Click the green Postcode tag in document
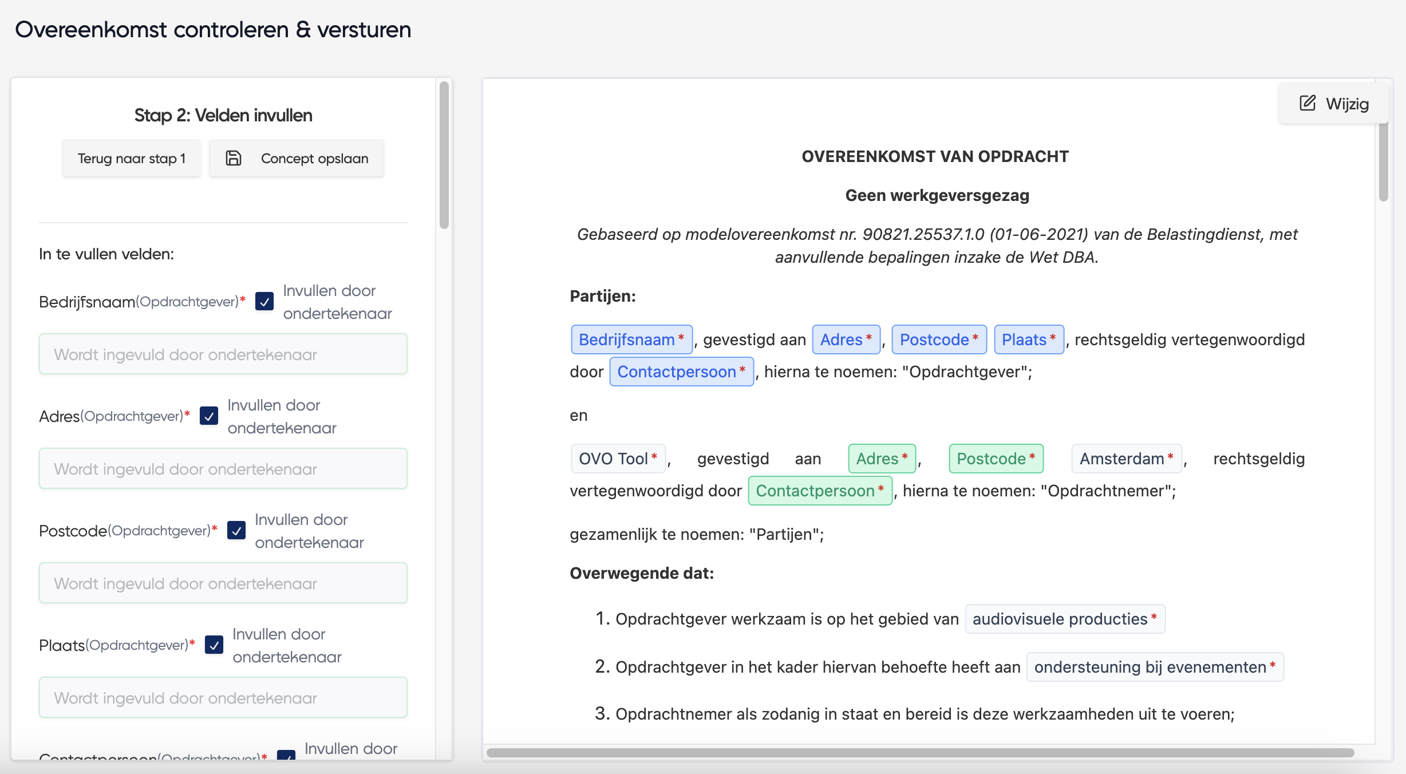The image size is (1406, 774). (x=996, y=459)
